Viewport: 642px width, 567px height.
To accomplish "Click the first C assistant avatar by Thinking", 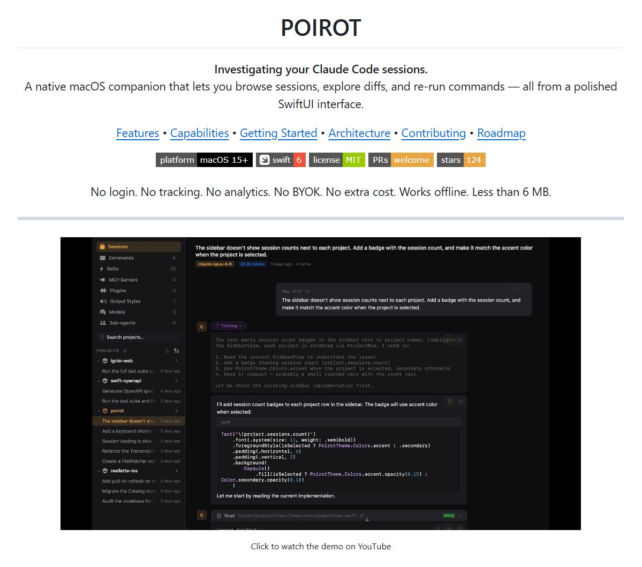I will pyautogui.click(x=201, y=327).
